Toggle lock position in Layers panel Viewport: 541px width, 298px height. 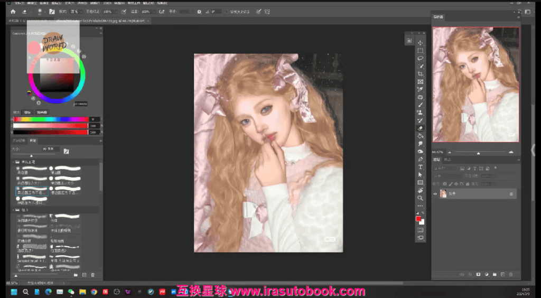point(456,184)
